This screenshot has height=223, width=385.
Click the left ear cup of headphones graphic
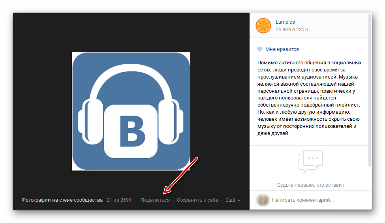90,122
